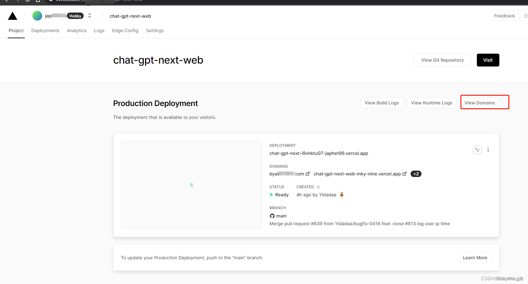Click the View Domains button
Screen dimensions: 528x284
(x=479, y=103)
